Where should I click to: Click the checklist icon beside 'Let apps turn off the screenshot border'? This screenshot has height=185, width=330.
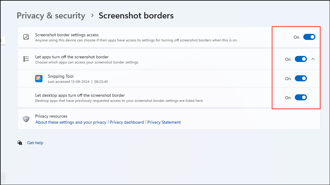point(26,59)
